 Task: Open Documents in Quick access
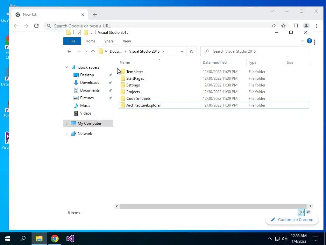tap(90, 90)
